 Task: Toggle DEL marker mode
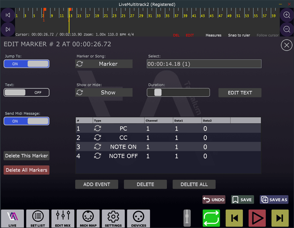(x=176, y=35)
